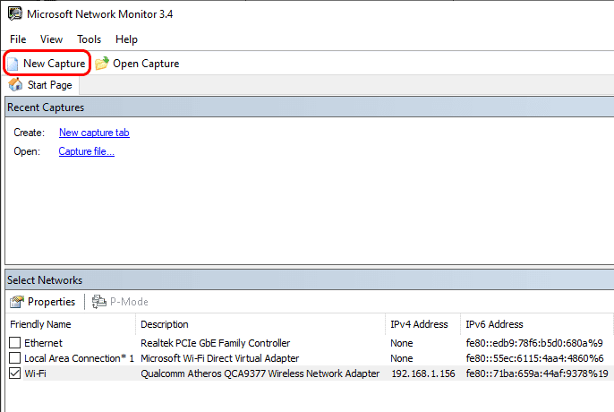614x412 pixels.
Task: Click the 'Capture file...' link
Action: pos(86,151)
